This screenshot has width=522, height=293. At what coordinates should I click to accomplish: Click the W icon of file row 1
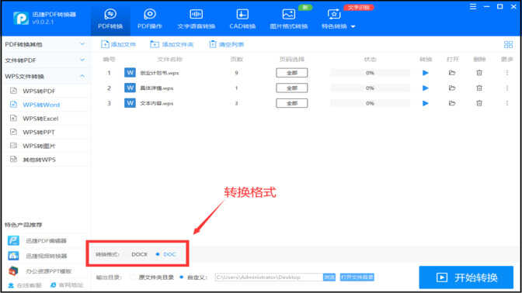point(130,72)
